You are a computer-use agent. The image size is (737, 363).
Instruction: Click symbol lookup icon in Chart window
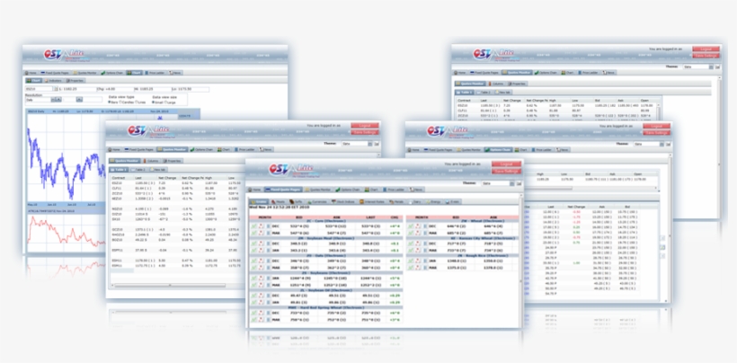point(56,89)
